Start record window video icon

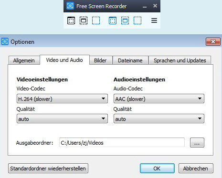click(x=113, y=20)
